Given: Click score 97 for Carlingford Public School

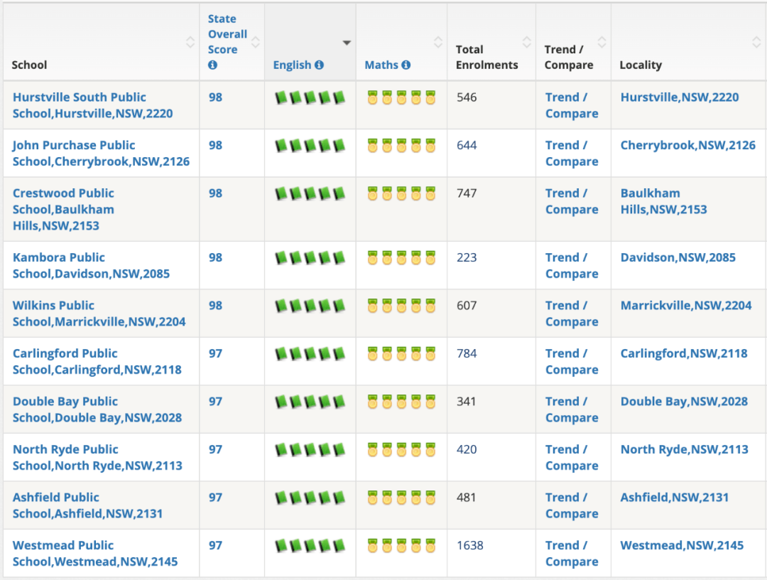Looking at the screenshot, I should pyautogui.click(x=215, y=353).
